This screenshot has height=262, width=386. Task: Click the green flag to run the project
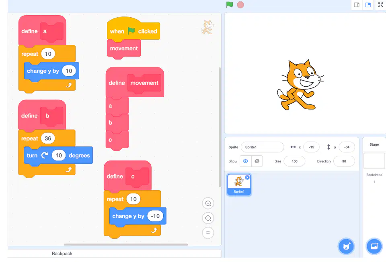pos(230,5)
